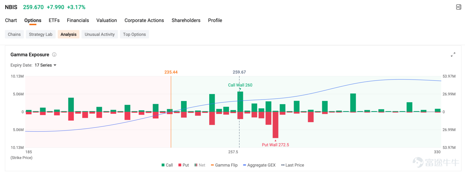465x173 pixels.
Task: Toggle the Put series in the legend
Action: click(x=184, y=165)
